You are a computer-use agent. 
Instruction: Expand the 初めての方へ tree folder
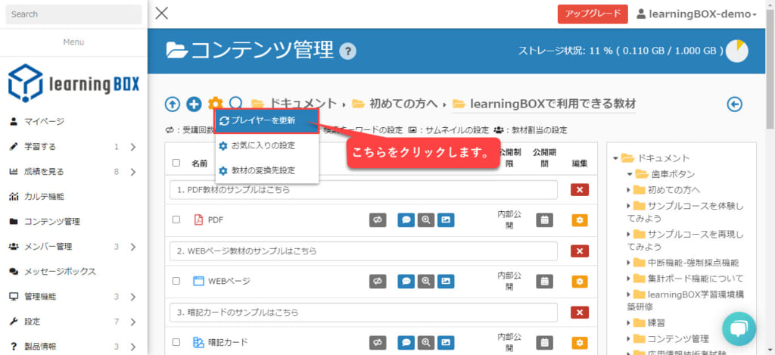click(x=630, y=189)
